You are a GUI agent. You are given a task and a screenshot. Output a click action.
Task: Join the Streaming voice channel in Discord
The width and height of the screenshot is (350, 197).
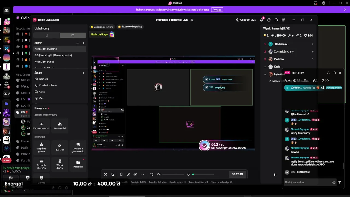[x=23, y=80]
